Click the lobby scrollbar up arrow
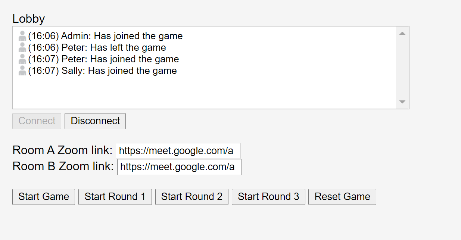 click(402, 33)
